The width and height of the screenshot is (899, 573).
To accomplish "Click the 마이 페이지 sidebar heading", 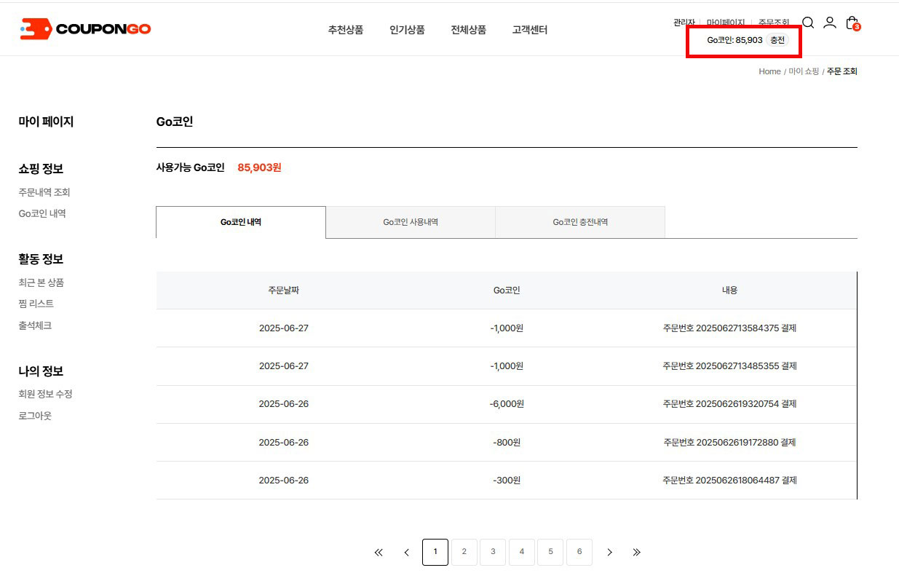I will [x=46, y=122].
